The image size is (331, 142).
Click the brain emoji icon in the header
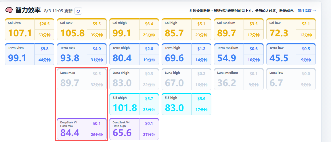point(9,10)
